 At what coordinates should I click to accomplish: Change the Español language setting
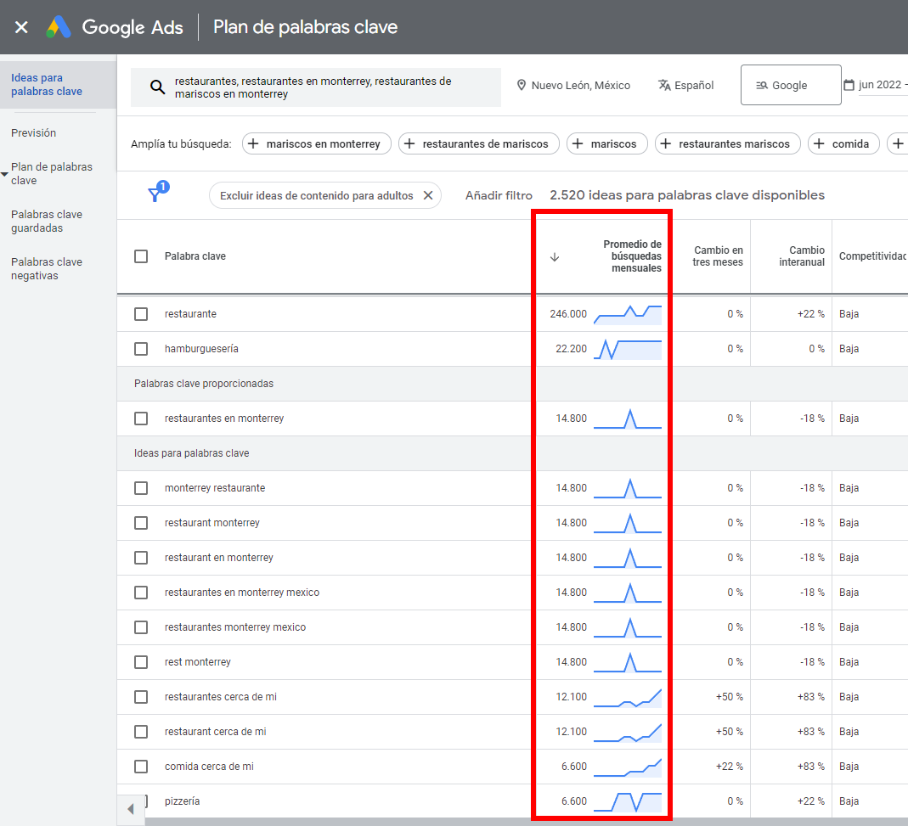click(685, 86)
